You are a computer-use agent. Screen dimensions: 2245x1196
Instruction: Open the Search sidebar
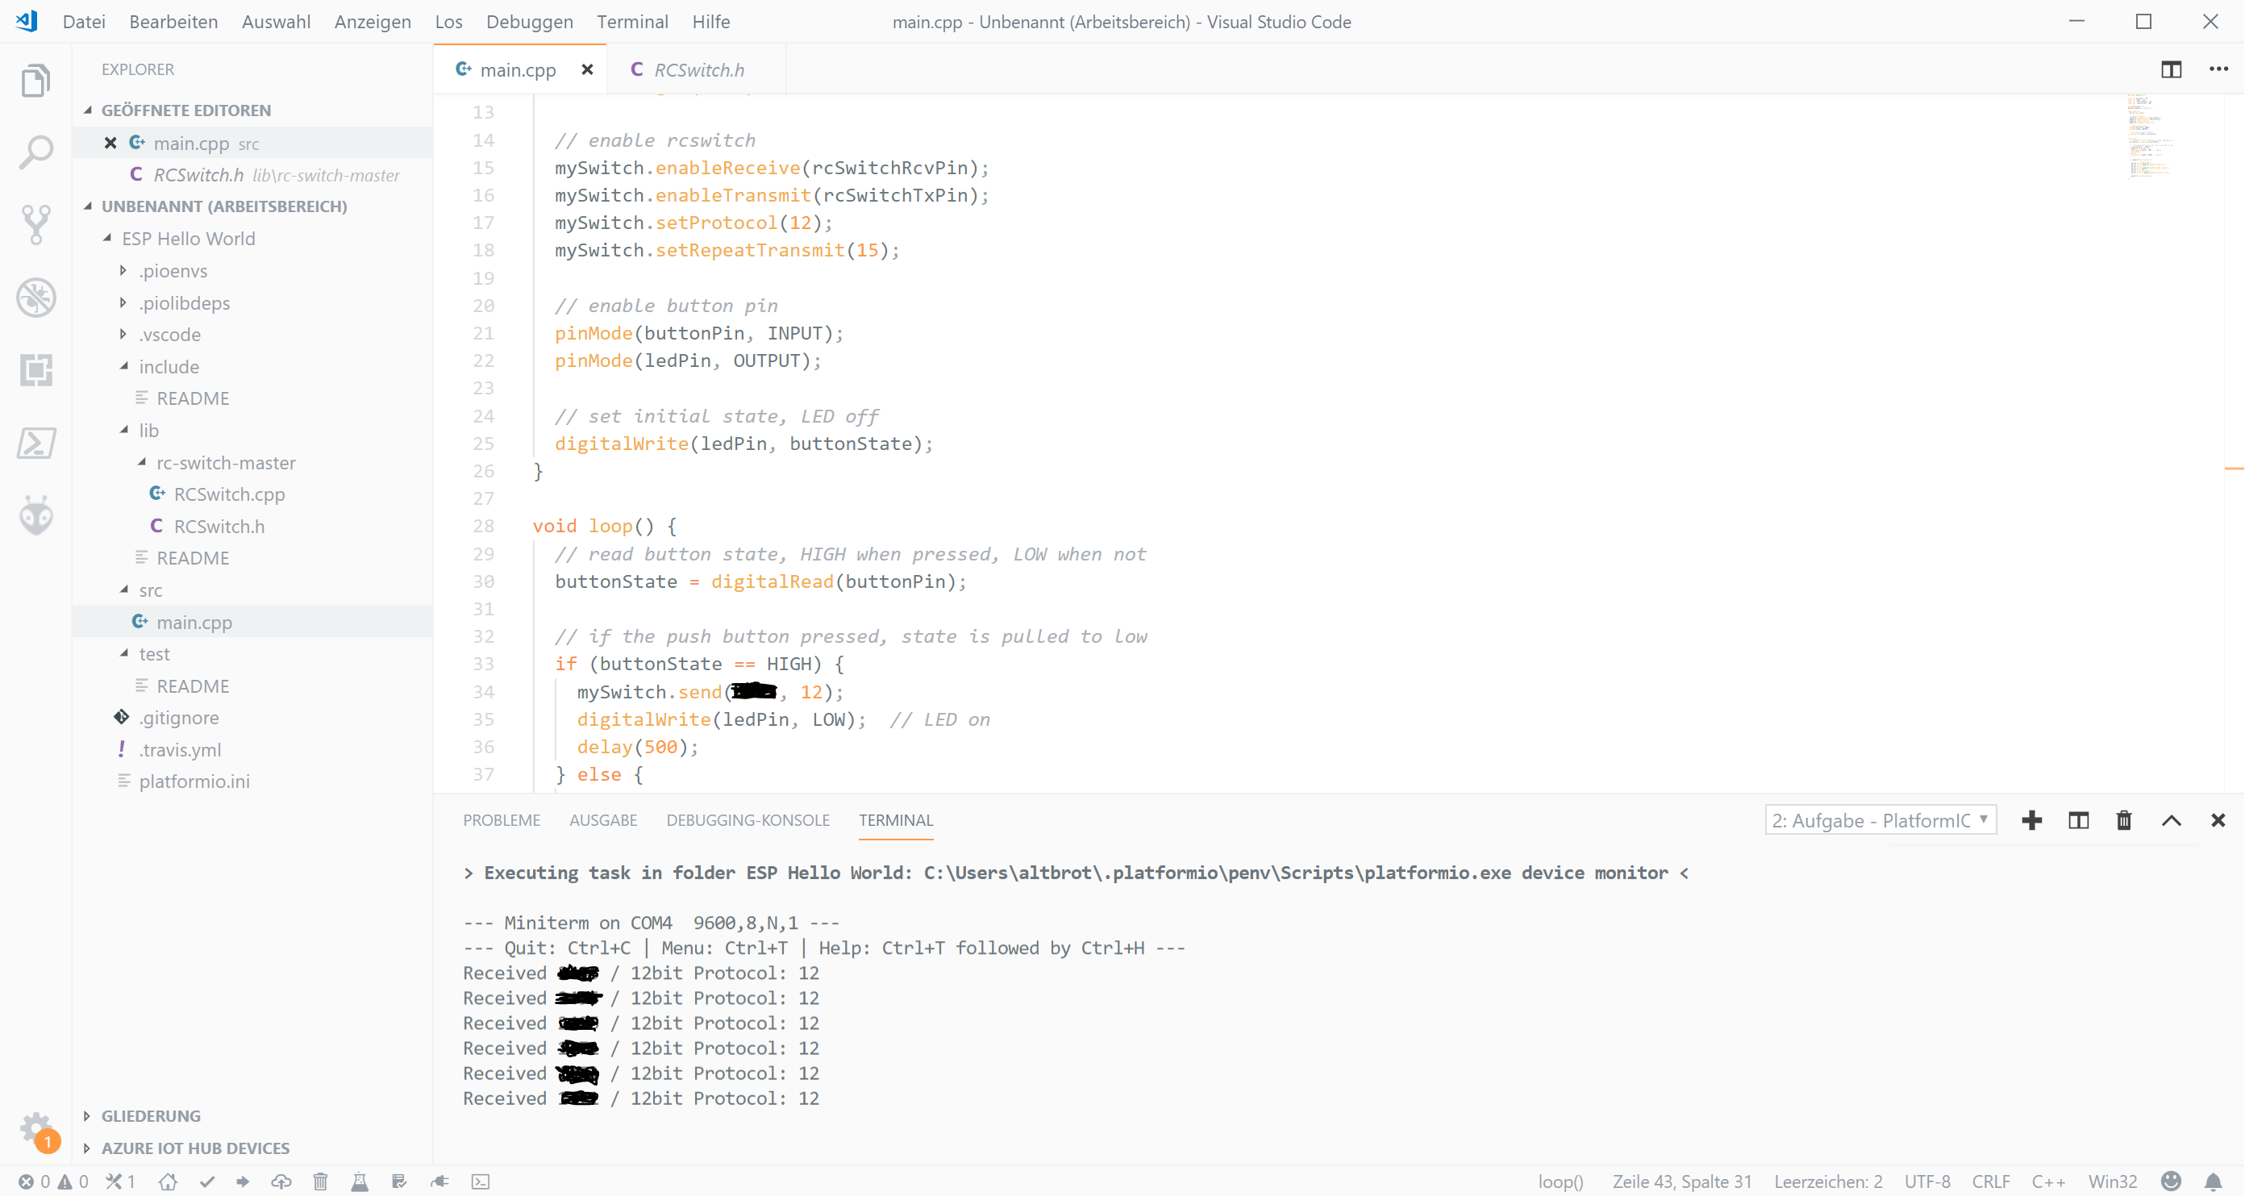(35, 150)
